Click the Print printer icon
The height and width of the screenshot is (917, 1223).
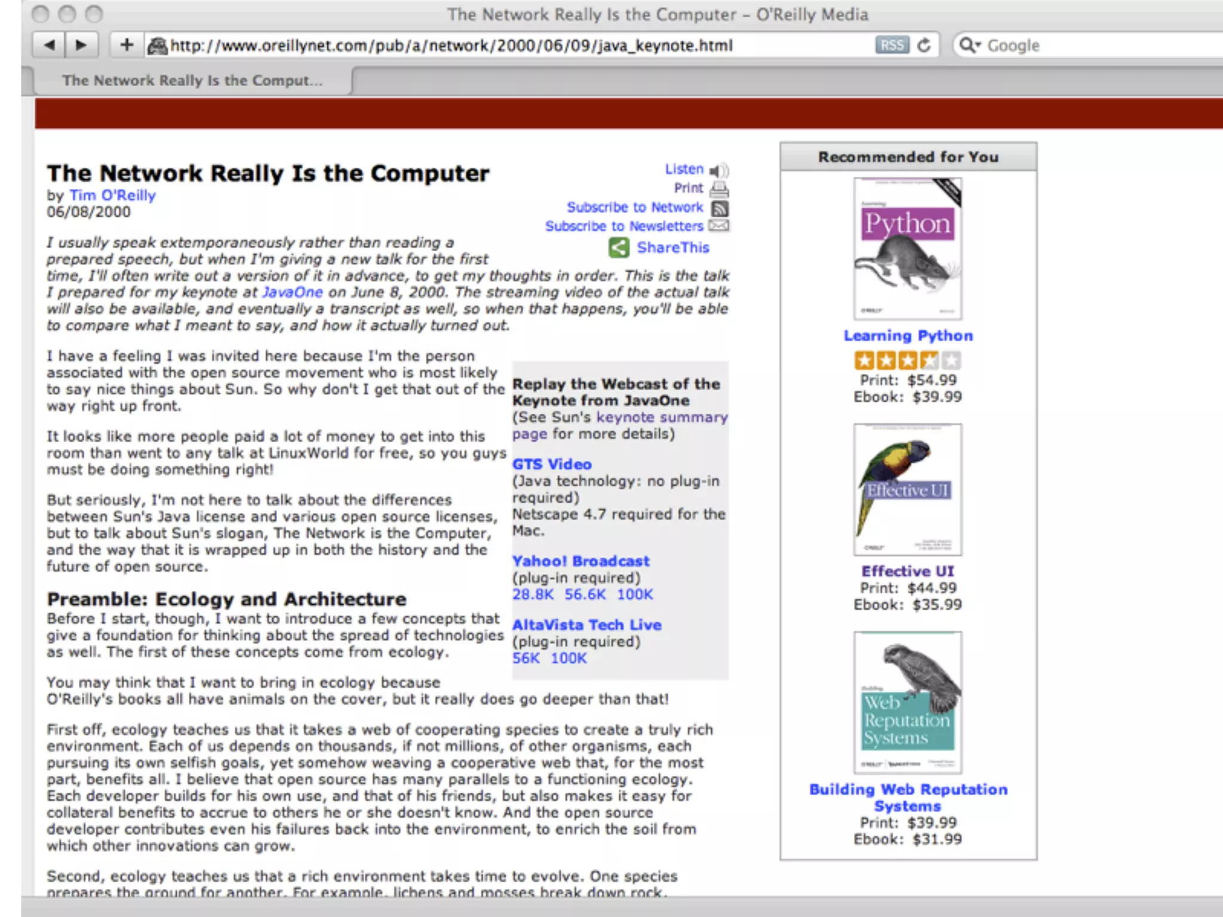click(719, 189)
